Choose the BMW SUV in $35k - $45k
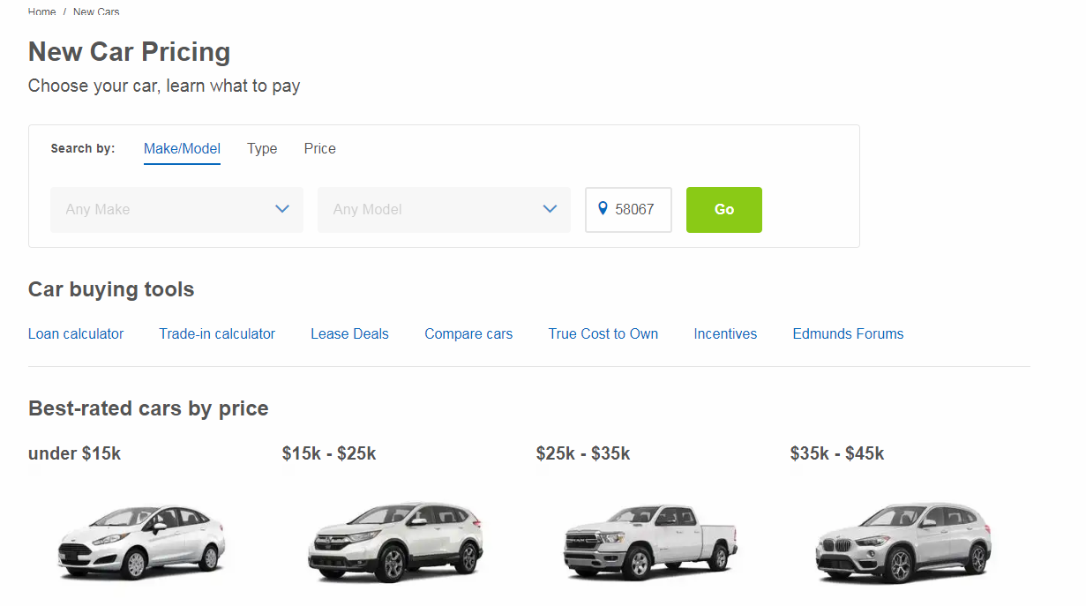The height and width of the screenshot is (606, 1086). click(x=903, y=541)
